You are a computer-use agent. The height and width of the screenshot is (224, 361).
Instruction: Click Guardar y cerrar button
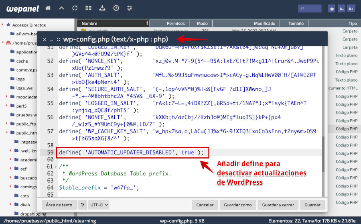point(278,205)
